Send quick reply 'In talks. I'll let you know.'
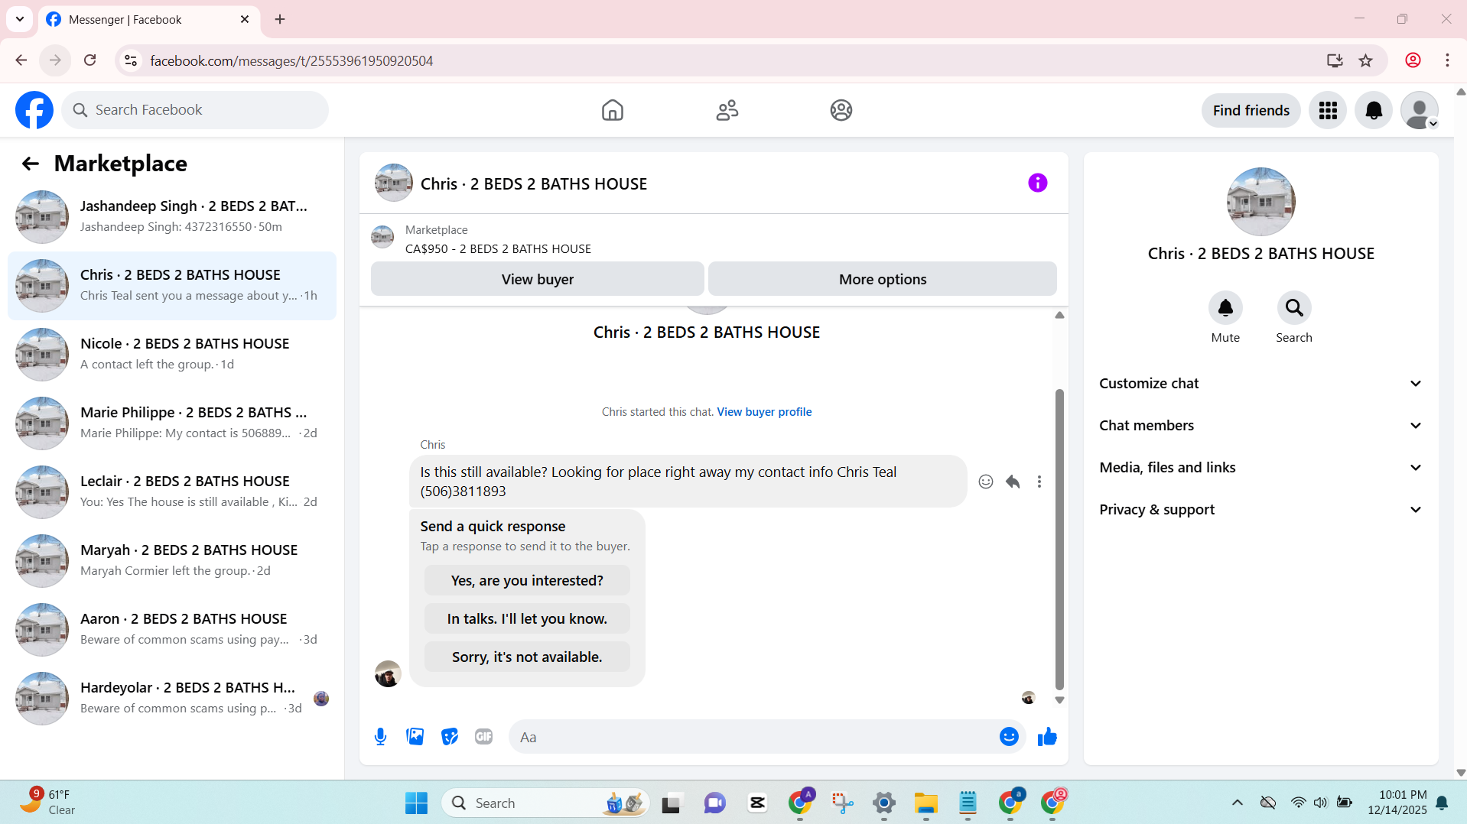This screenshot has height=824, width=1467. tap(527, 619)
